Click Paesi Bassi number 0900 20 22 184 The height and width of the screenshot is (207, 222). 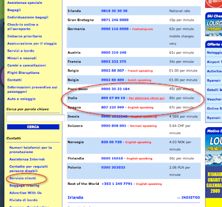pos(115,89)
